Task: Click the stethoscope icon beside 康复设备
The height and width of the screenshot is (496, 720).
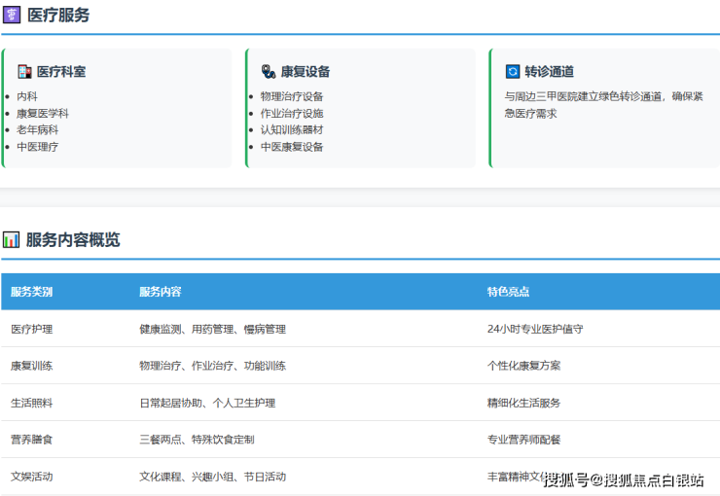Action: (269, 71)
